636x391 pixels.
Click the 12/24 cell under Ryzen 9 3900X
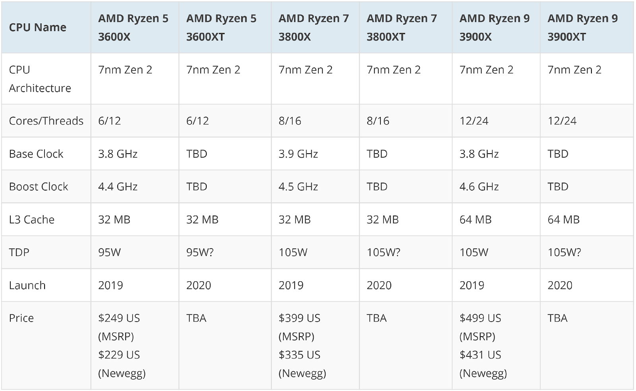tap(474, 121)
